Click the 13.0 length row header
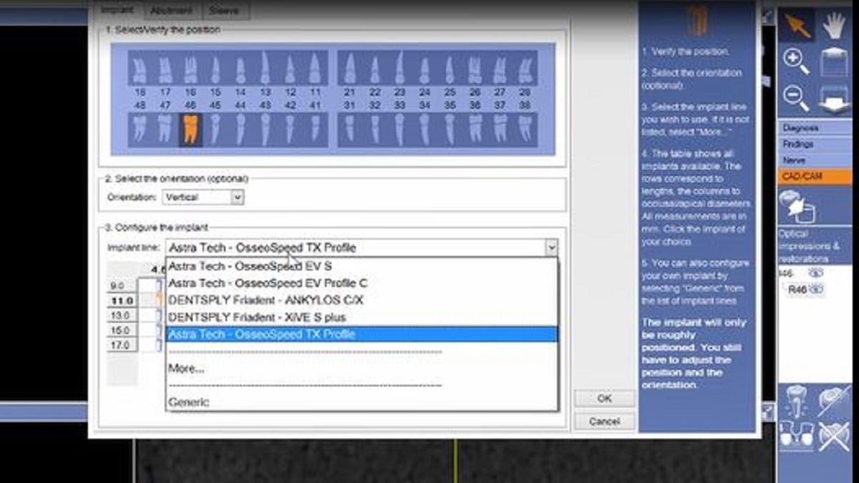The height and width of the screenshot is (483, 859). [x=122, y=316]
